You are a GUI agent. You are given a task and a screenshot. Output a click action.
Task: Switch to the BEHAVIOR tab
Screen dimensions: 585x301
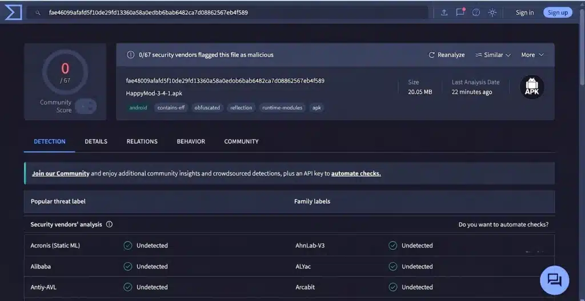[x=191, y=141]
